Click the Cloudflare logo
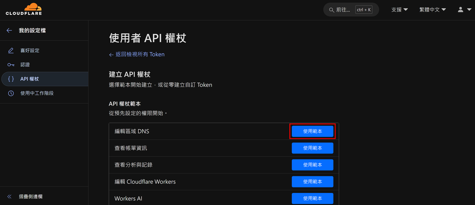 [x=24, y=9]
